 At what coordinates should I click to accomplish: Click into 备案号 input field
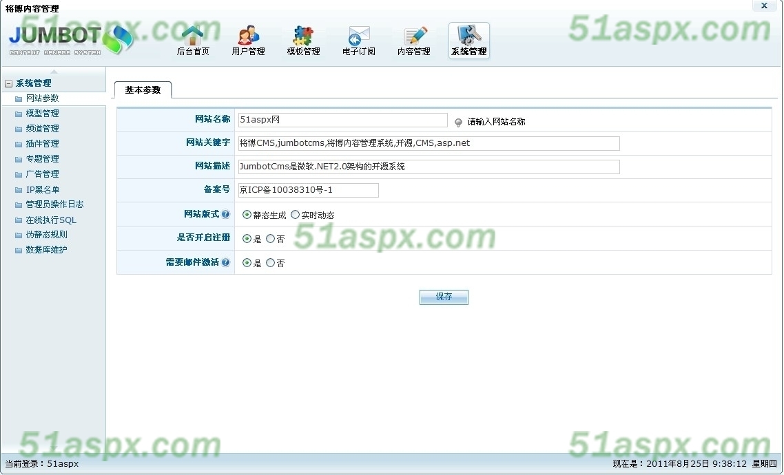(x=308, y=190)
